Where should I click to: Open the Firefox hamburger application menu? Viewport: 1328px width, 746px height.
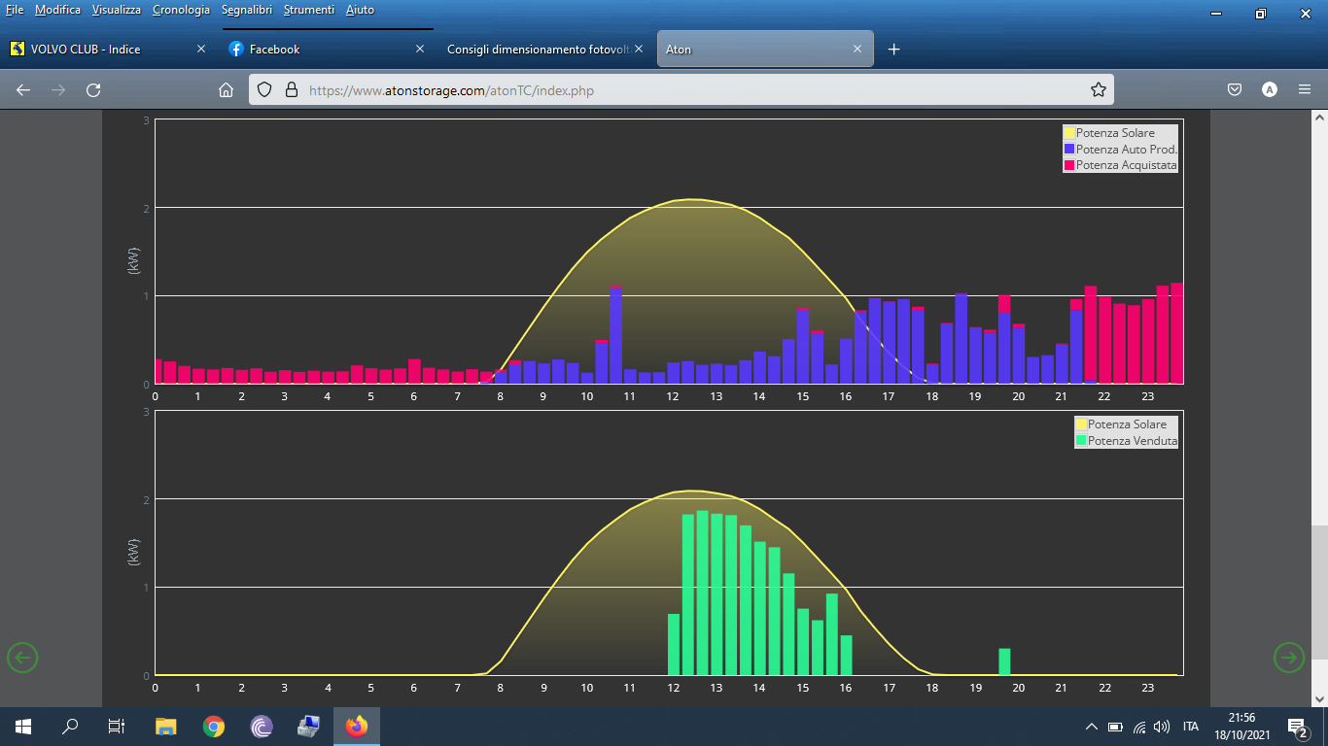pyautogui.click(x=1305, y=90)
